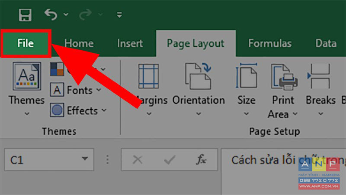The image size is (346, 195).
Task: Click the Save icon in quick access toolbar
Action: point(25,15)
